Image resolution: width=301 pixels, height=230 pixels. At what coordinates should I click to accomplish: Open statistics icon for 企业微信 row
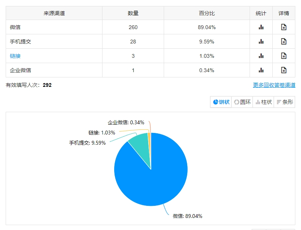tap(261, 70)
